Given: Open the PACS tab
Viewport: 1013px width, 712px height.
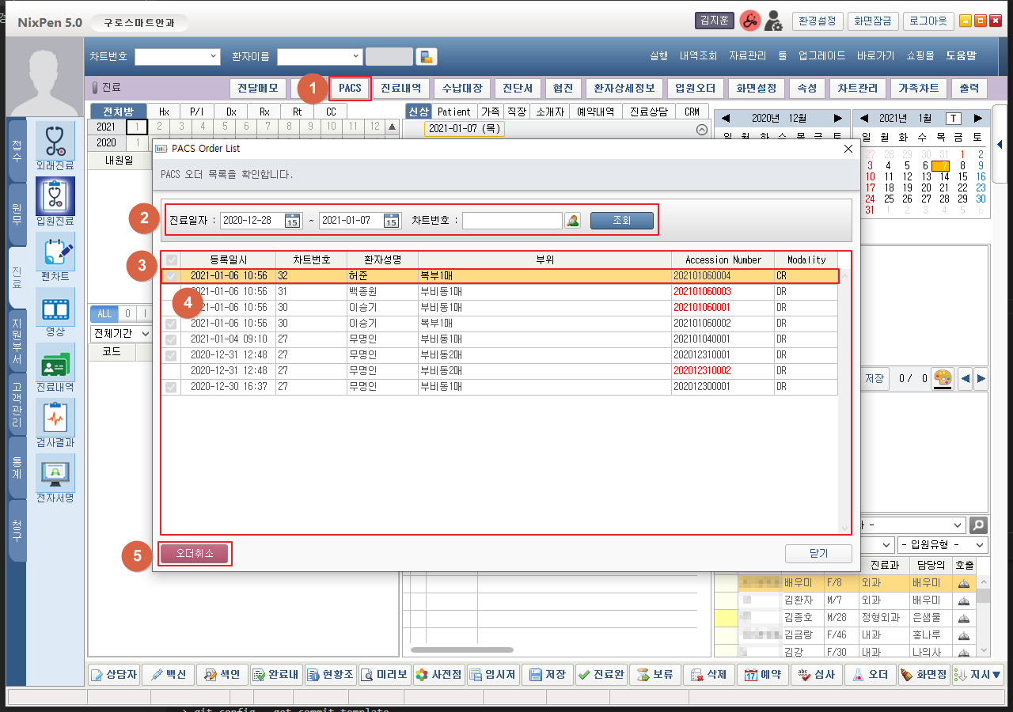Looking at the screenshot, I should [x=350, y=88].
